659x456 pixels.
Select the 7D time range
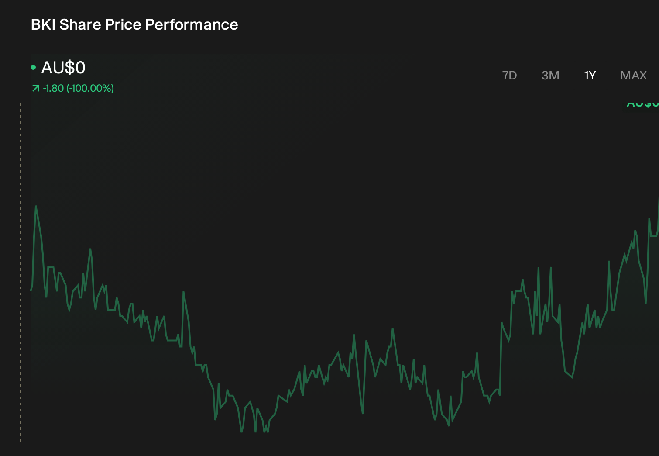[509, 76]
